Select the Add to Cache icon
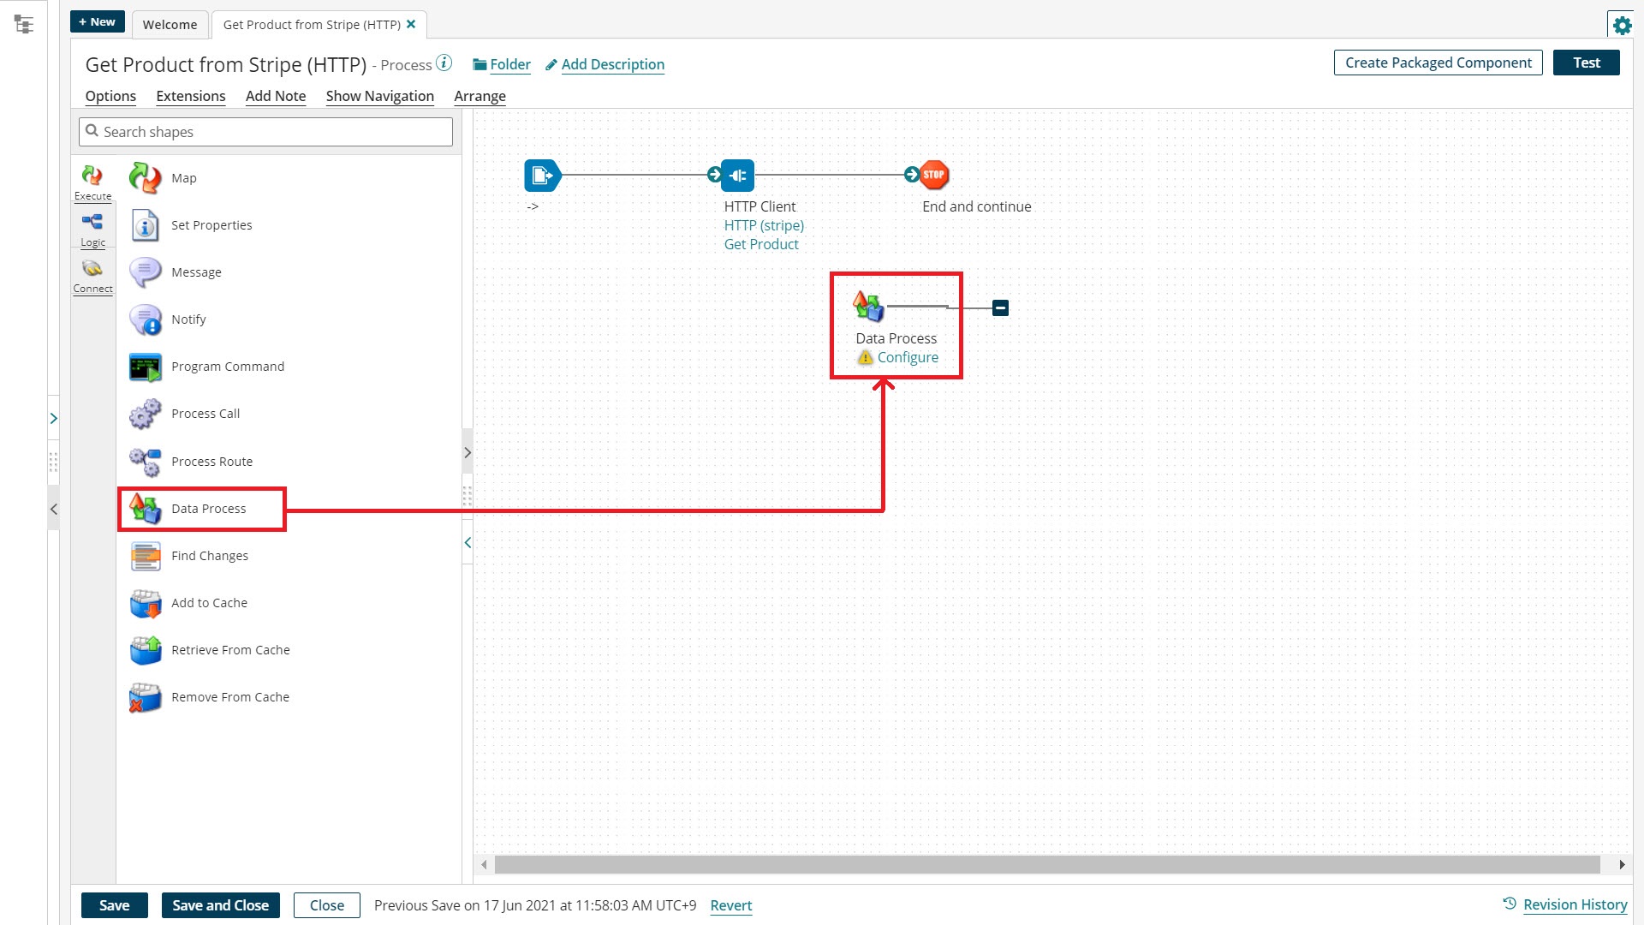Image resolution: width=1644 pixels, height=925 pixels. [x=145, y=603]
